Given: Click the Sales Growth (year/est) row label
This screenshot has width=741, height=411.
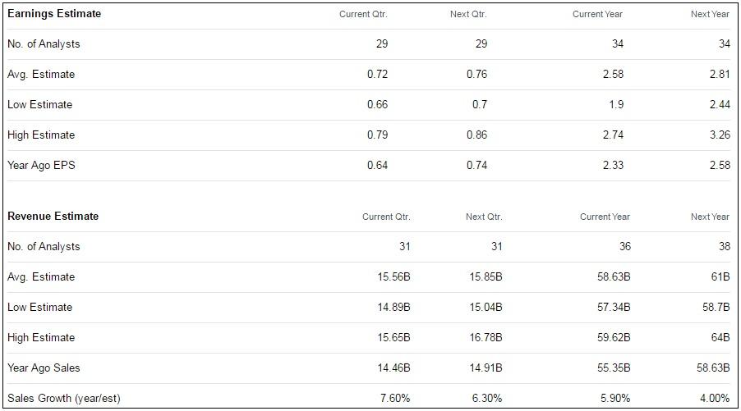Looking at the screenshot, I should tap(64, 398).
